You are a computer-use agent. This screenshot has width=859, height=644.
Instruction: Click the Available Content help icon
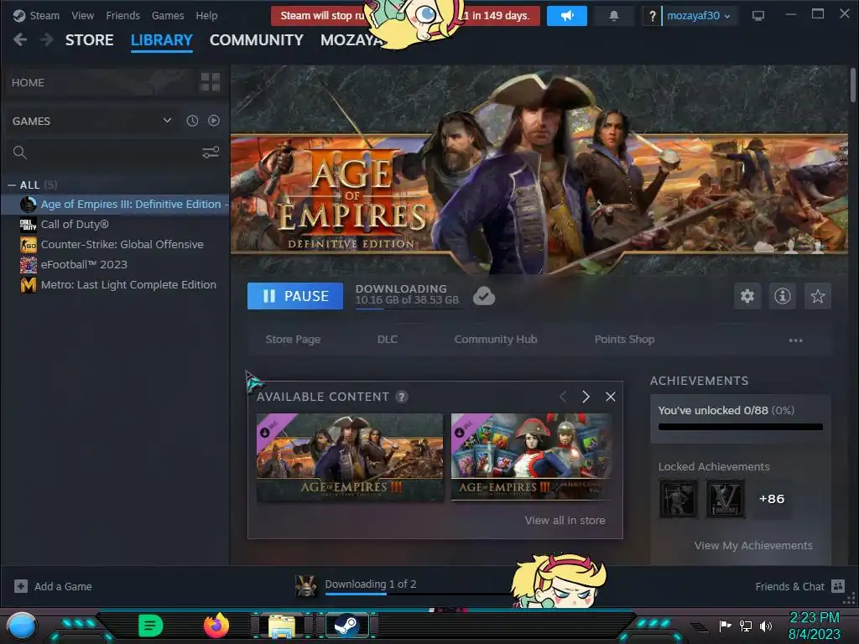[x=402, y=397]
